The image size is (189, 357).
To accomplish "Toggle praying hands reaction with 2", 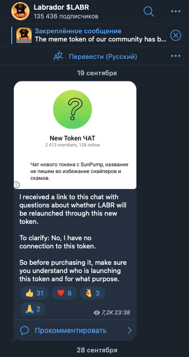I will pos(33,309).
